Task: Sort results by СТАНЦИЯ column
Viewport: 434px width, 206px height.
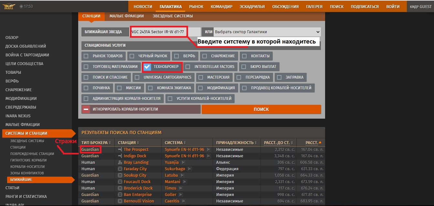Action: (129, 142)
